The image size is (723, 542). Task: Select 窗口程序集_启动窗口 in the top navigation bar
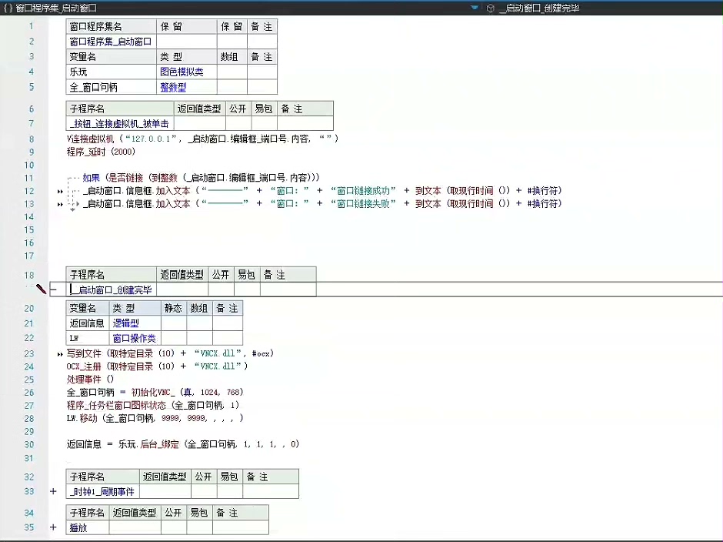point(56,8)
